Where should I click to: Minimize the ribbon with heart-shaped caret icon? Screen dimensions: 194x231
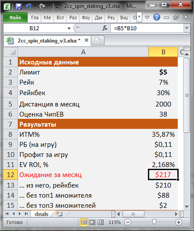[x=147, y=18]
